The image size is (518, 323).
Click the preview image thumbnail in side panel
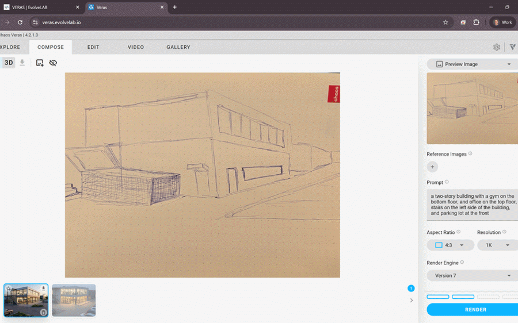pyautogui.click(x=472, y=108)
